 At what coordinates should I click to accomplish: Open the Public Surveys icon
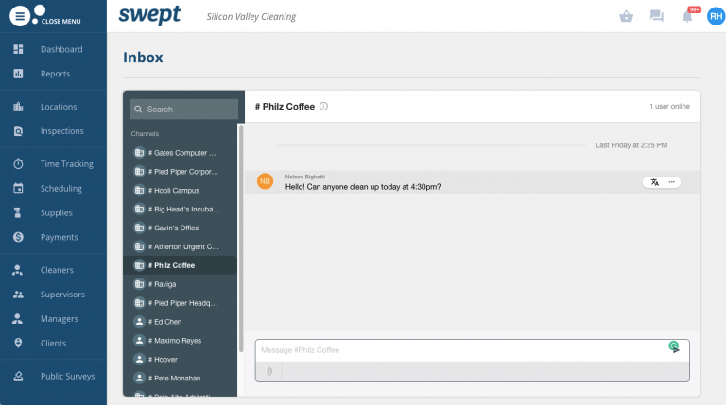pyautogui.click(x=18, y=377)
